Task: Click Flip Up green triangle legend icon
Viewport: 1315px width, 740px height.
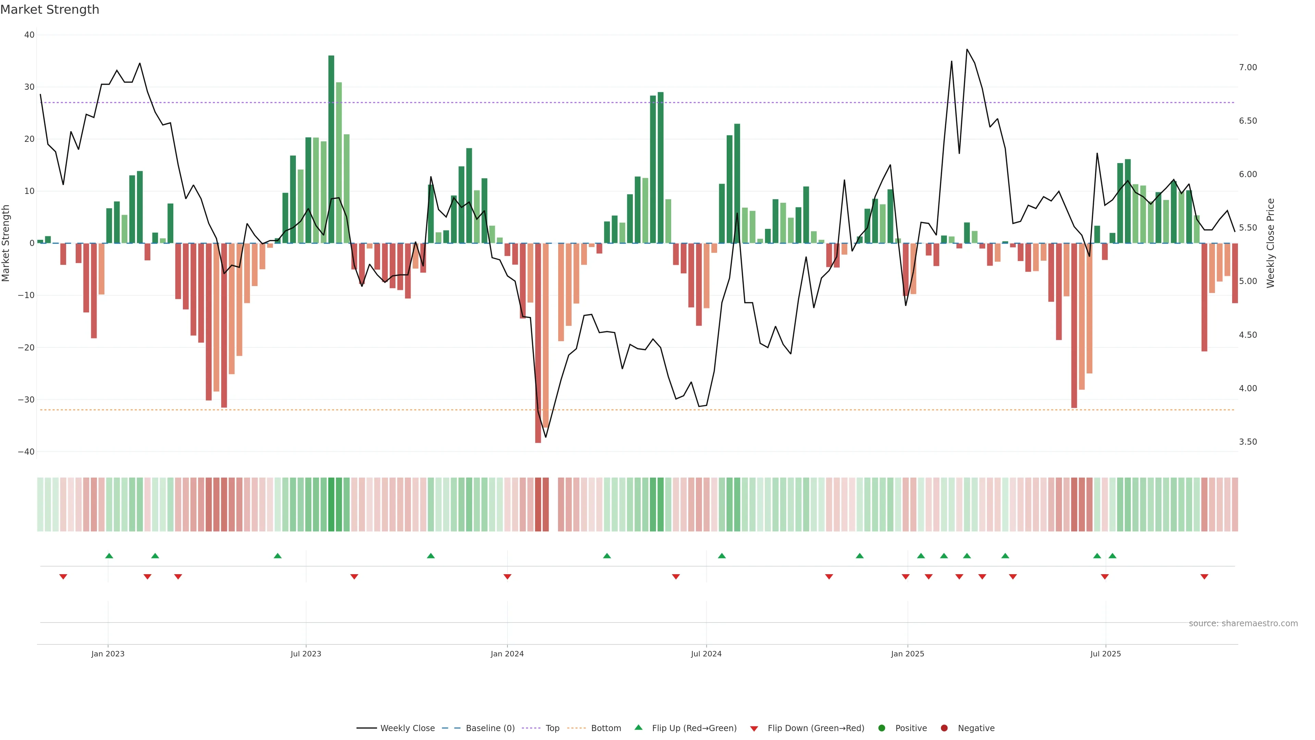Action: [638, 728]
